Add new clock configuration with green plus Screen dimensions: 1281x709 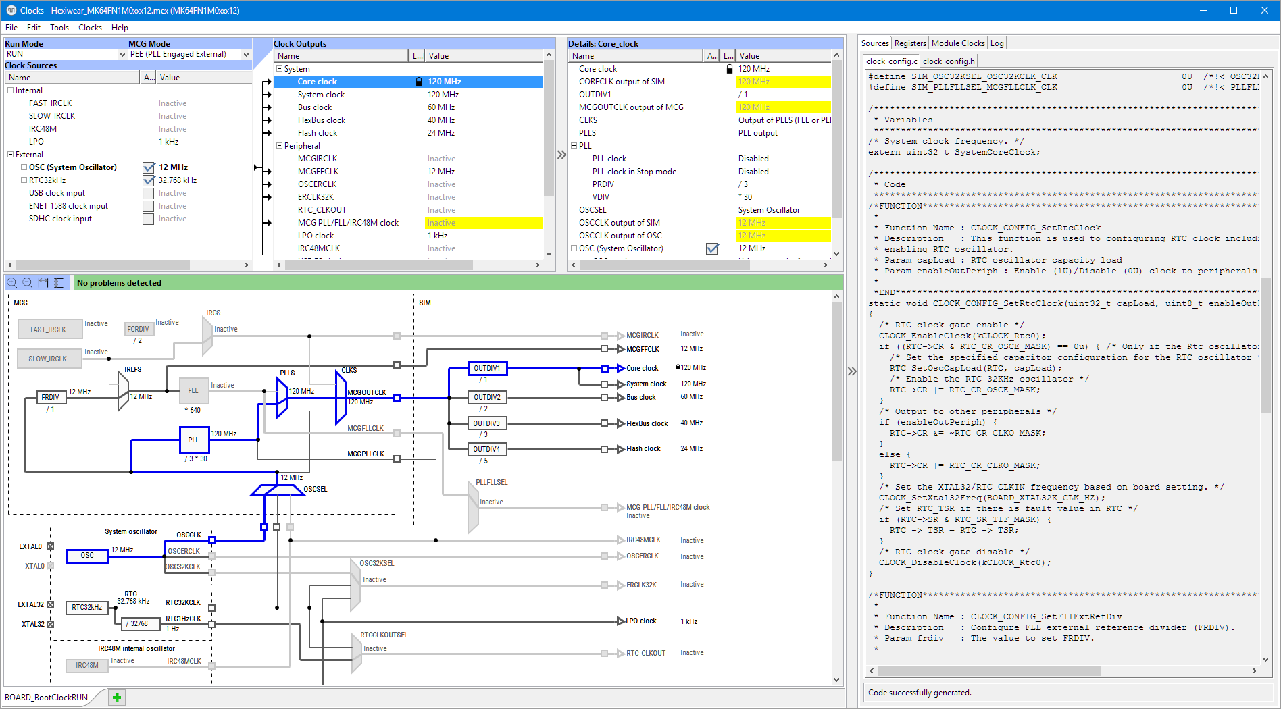tap(117, 698)
